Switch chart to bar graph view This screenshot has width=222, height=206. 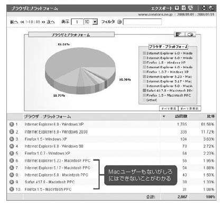tap(179, 34)
